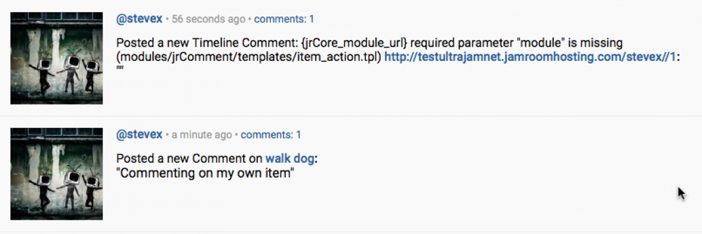Click the divider line between the two posts
702x234 pixels.
click(351, 116)
